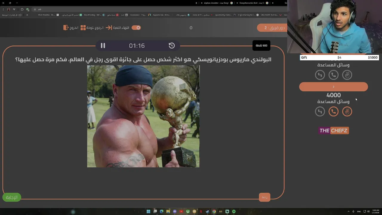
Task: Use team 2's two-fingers double-answer lifeline
Action: click(347, 111)
